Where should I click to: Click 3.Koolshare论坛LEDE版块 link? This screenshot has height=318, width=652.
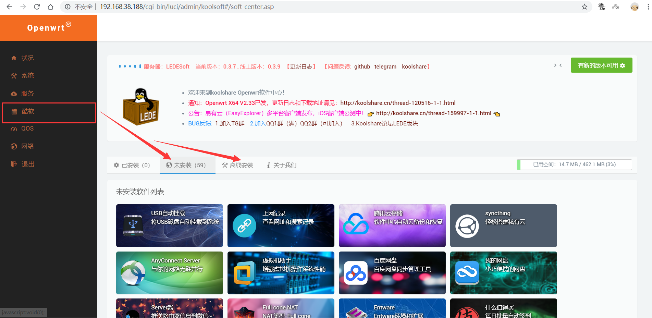click(384, 123)
